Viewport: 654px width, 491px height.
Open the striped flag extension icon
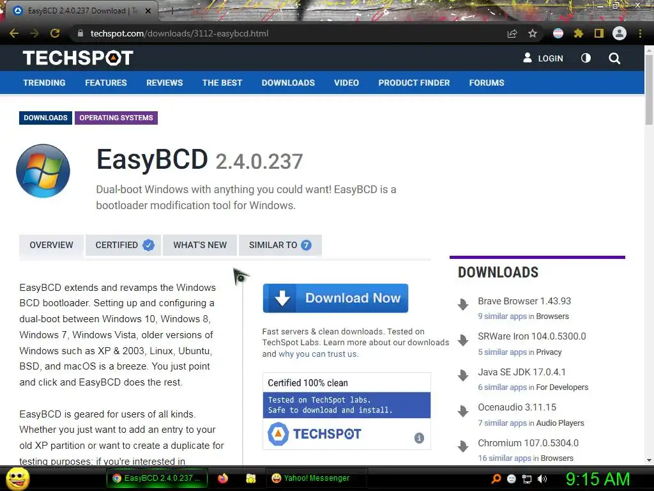[558, 33]
